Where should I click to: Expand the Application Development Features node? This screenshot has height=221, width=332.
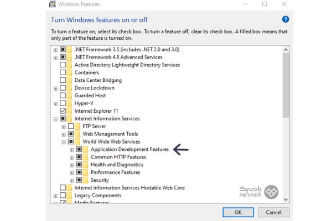71,150
